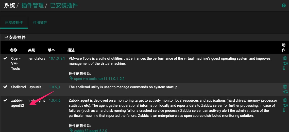Click the checkmark next to Open-VM-Tools
The width and height of the screenshot is (289, 132).
tap(5, 58)
